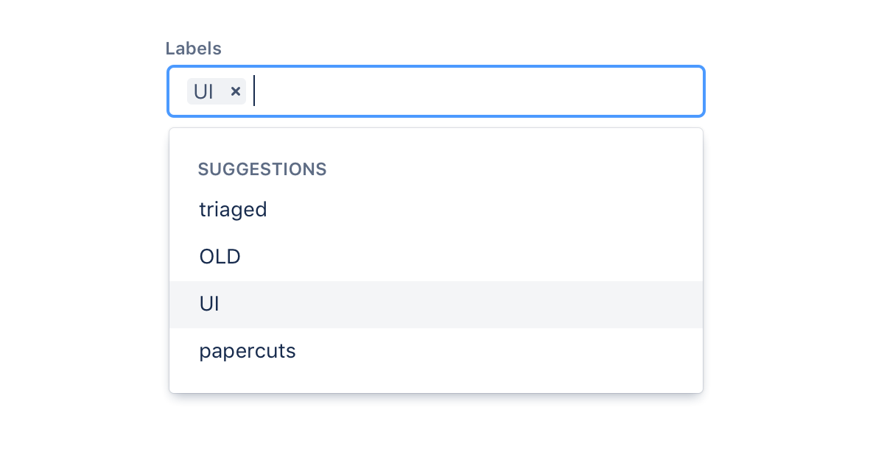This screenshot has width=884, height=474.
Task: Click the blank area below papercuts option
Action: pos(436,383)
